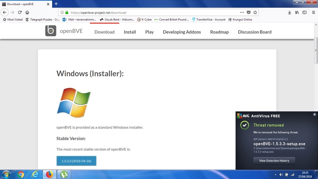Image resolution: width=318 pixels, height=179 pixels.
Task: Click the openBVE site logo
Action: (51, 31)
